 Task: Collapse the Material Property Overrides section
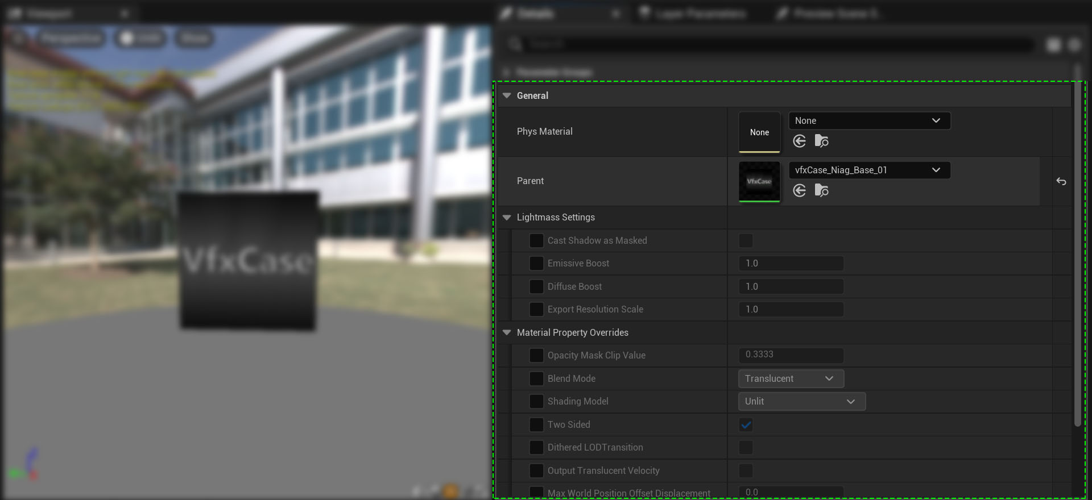[507, 332]
